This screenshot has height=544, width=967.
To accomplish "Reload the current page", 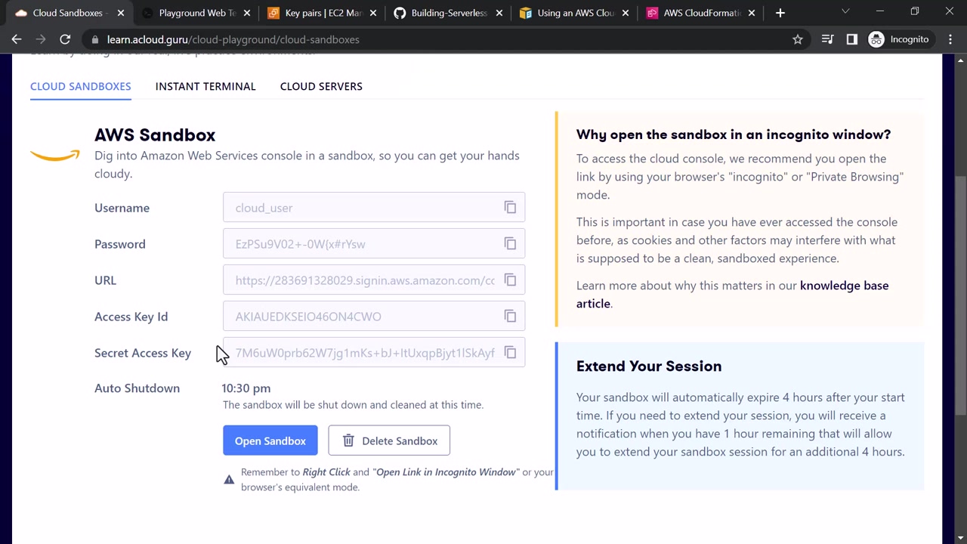I will 65,39.
